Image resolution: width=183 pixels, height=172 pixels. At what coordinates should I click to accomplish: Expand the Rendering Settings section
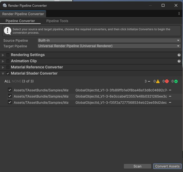point(3,55)
